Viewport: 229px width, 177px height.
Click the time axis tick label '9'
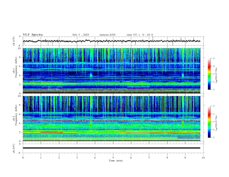185,158
